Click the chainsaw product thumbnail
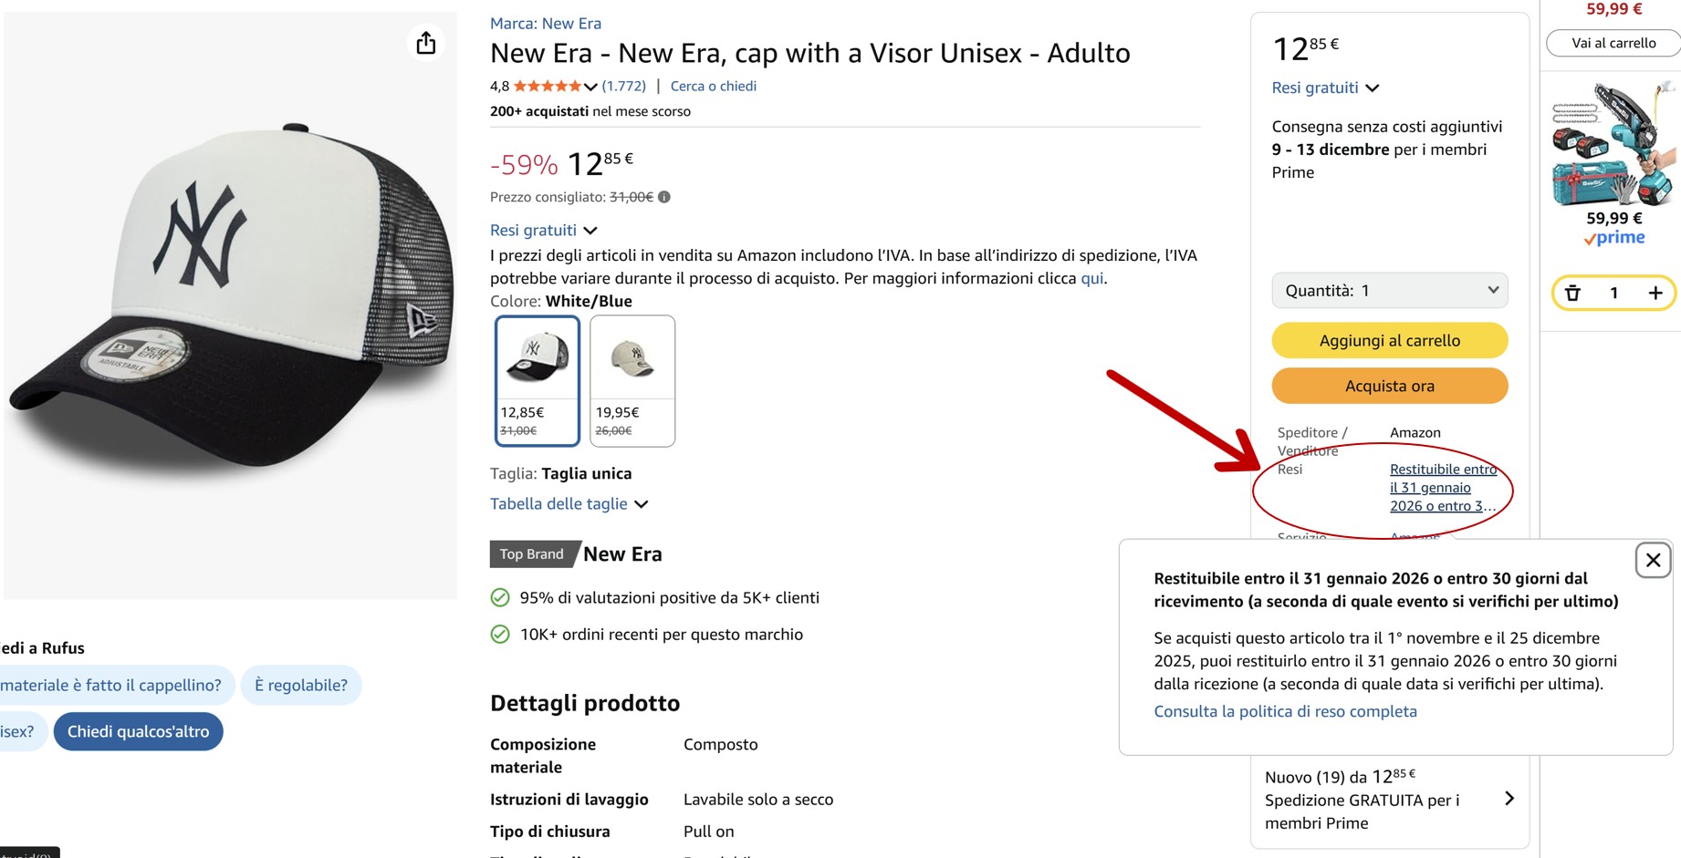This screenshot has height=858, width=1681. tap(1613, 144)
